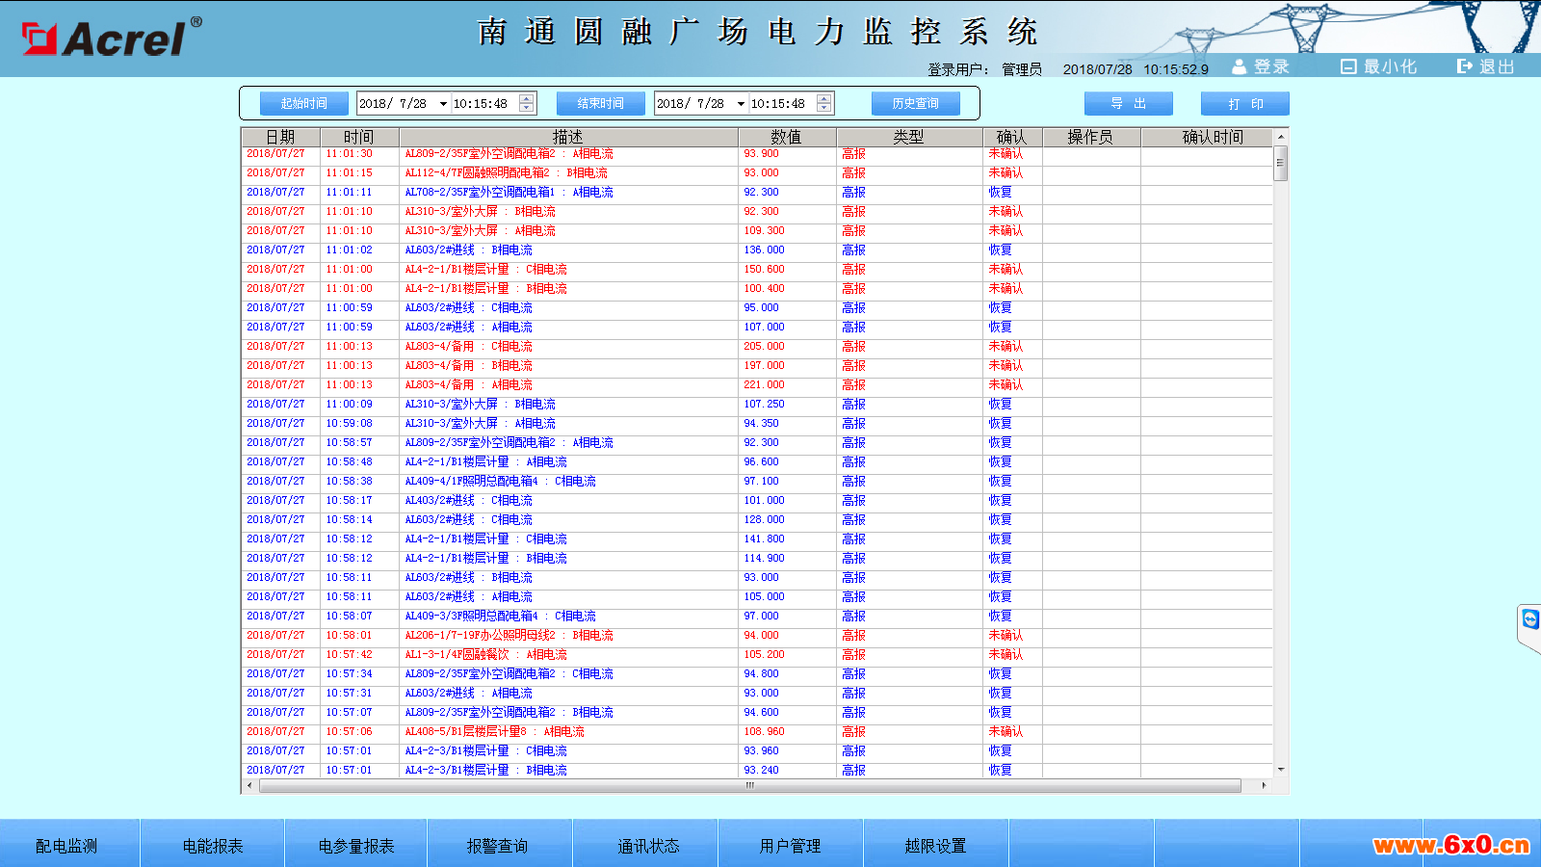The image size is (1541, 867).
Task: Open the TeamViewer side panel icon
Action: [x=1530, y=619]
